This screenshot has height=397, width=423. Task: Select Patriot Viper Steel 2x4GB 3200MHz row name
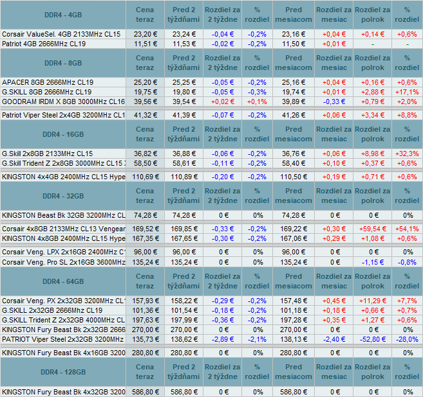point(63,115)
